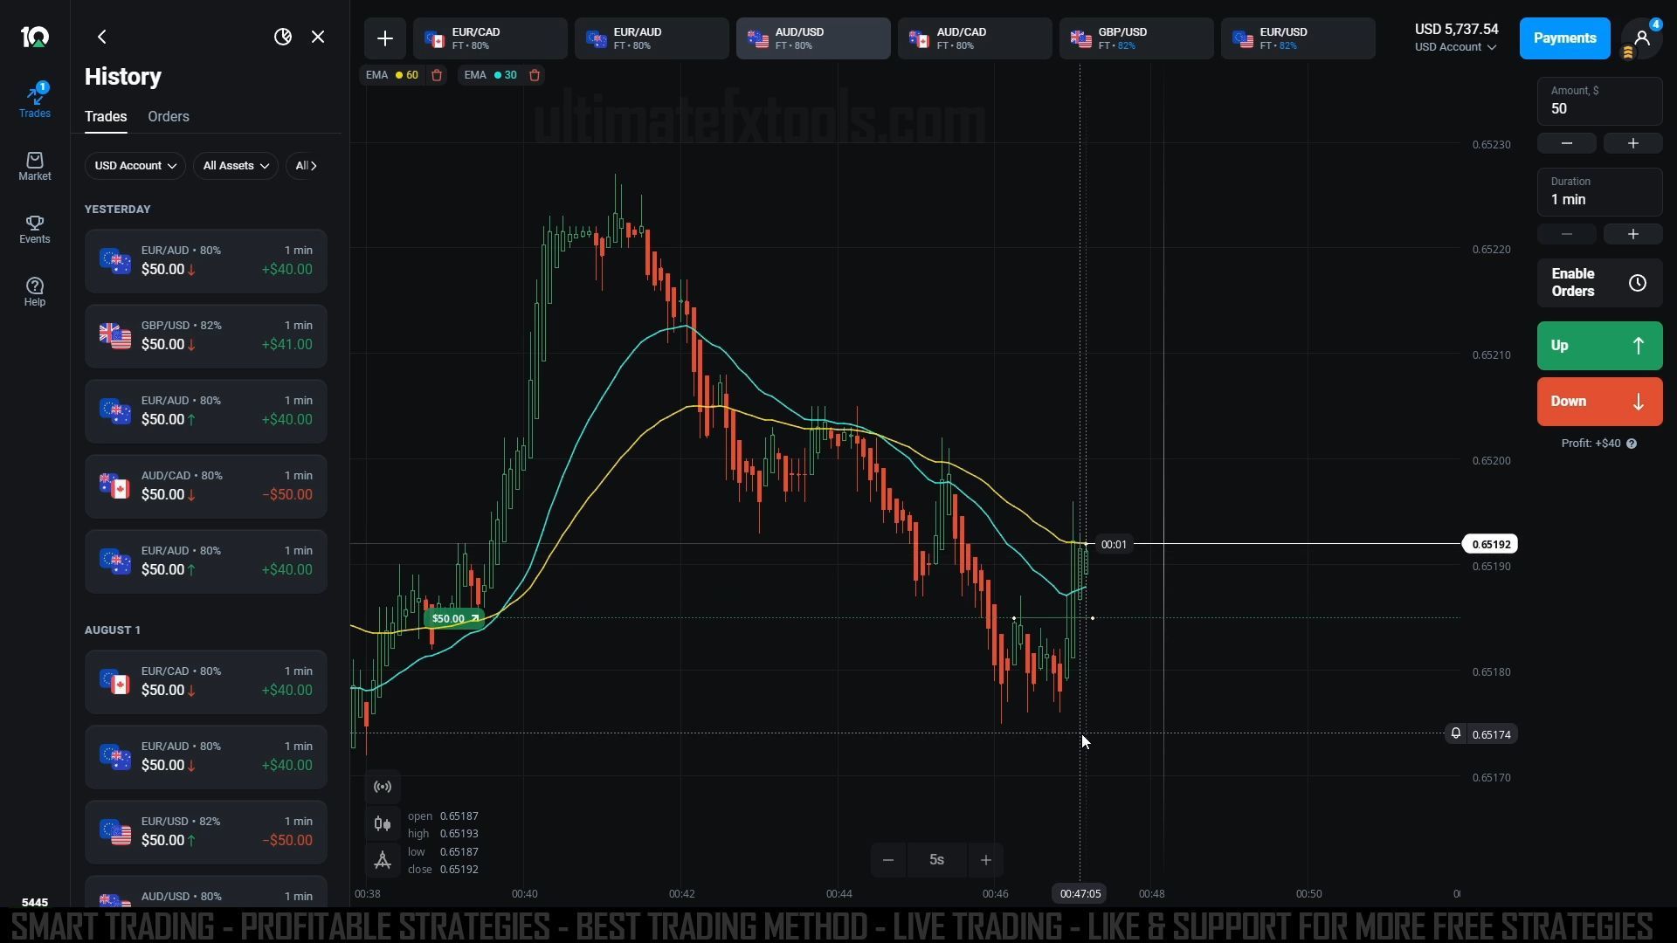This screenshot has height=943, width=1677.
Task: Decrease the trade duration
Action: tap(1567, 234)
